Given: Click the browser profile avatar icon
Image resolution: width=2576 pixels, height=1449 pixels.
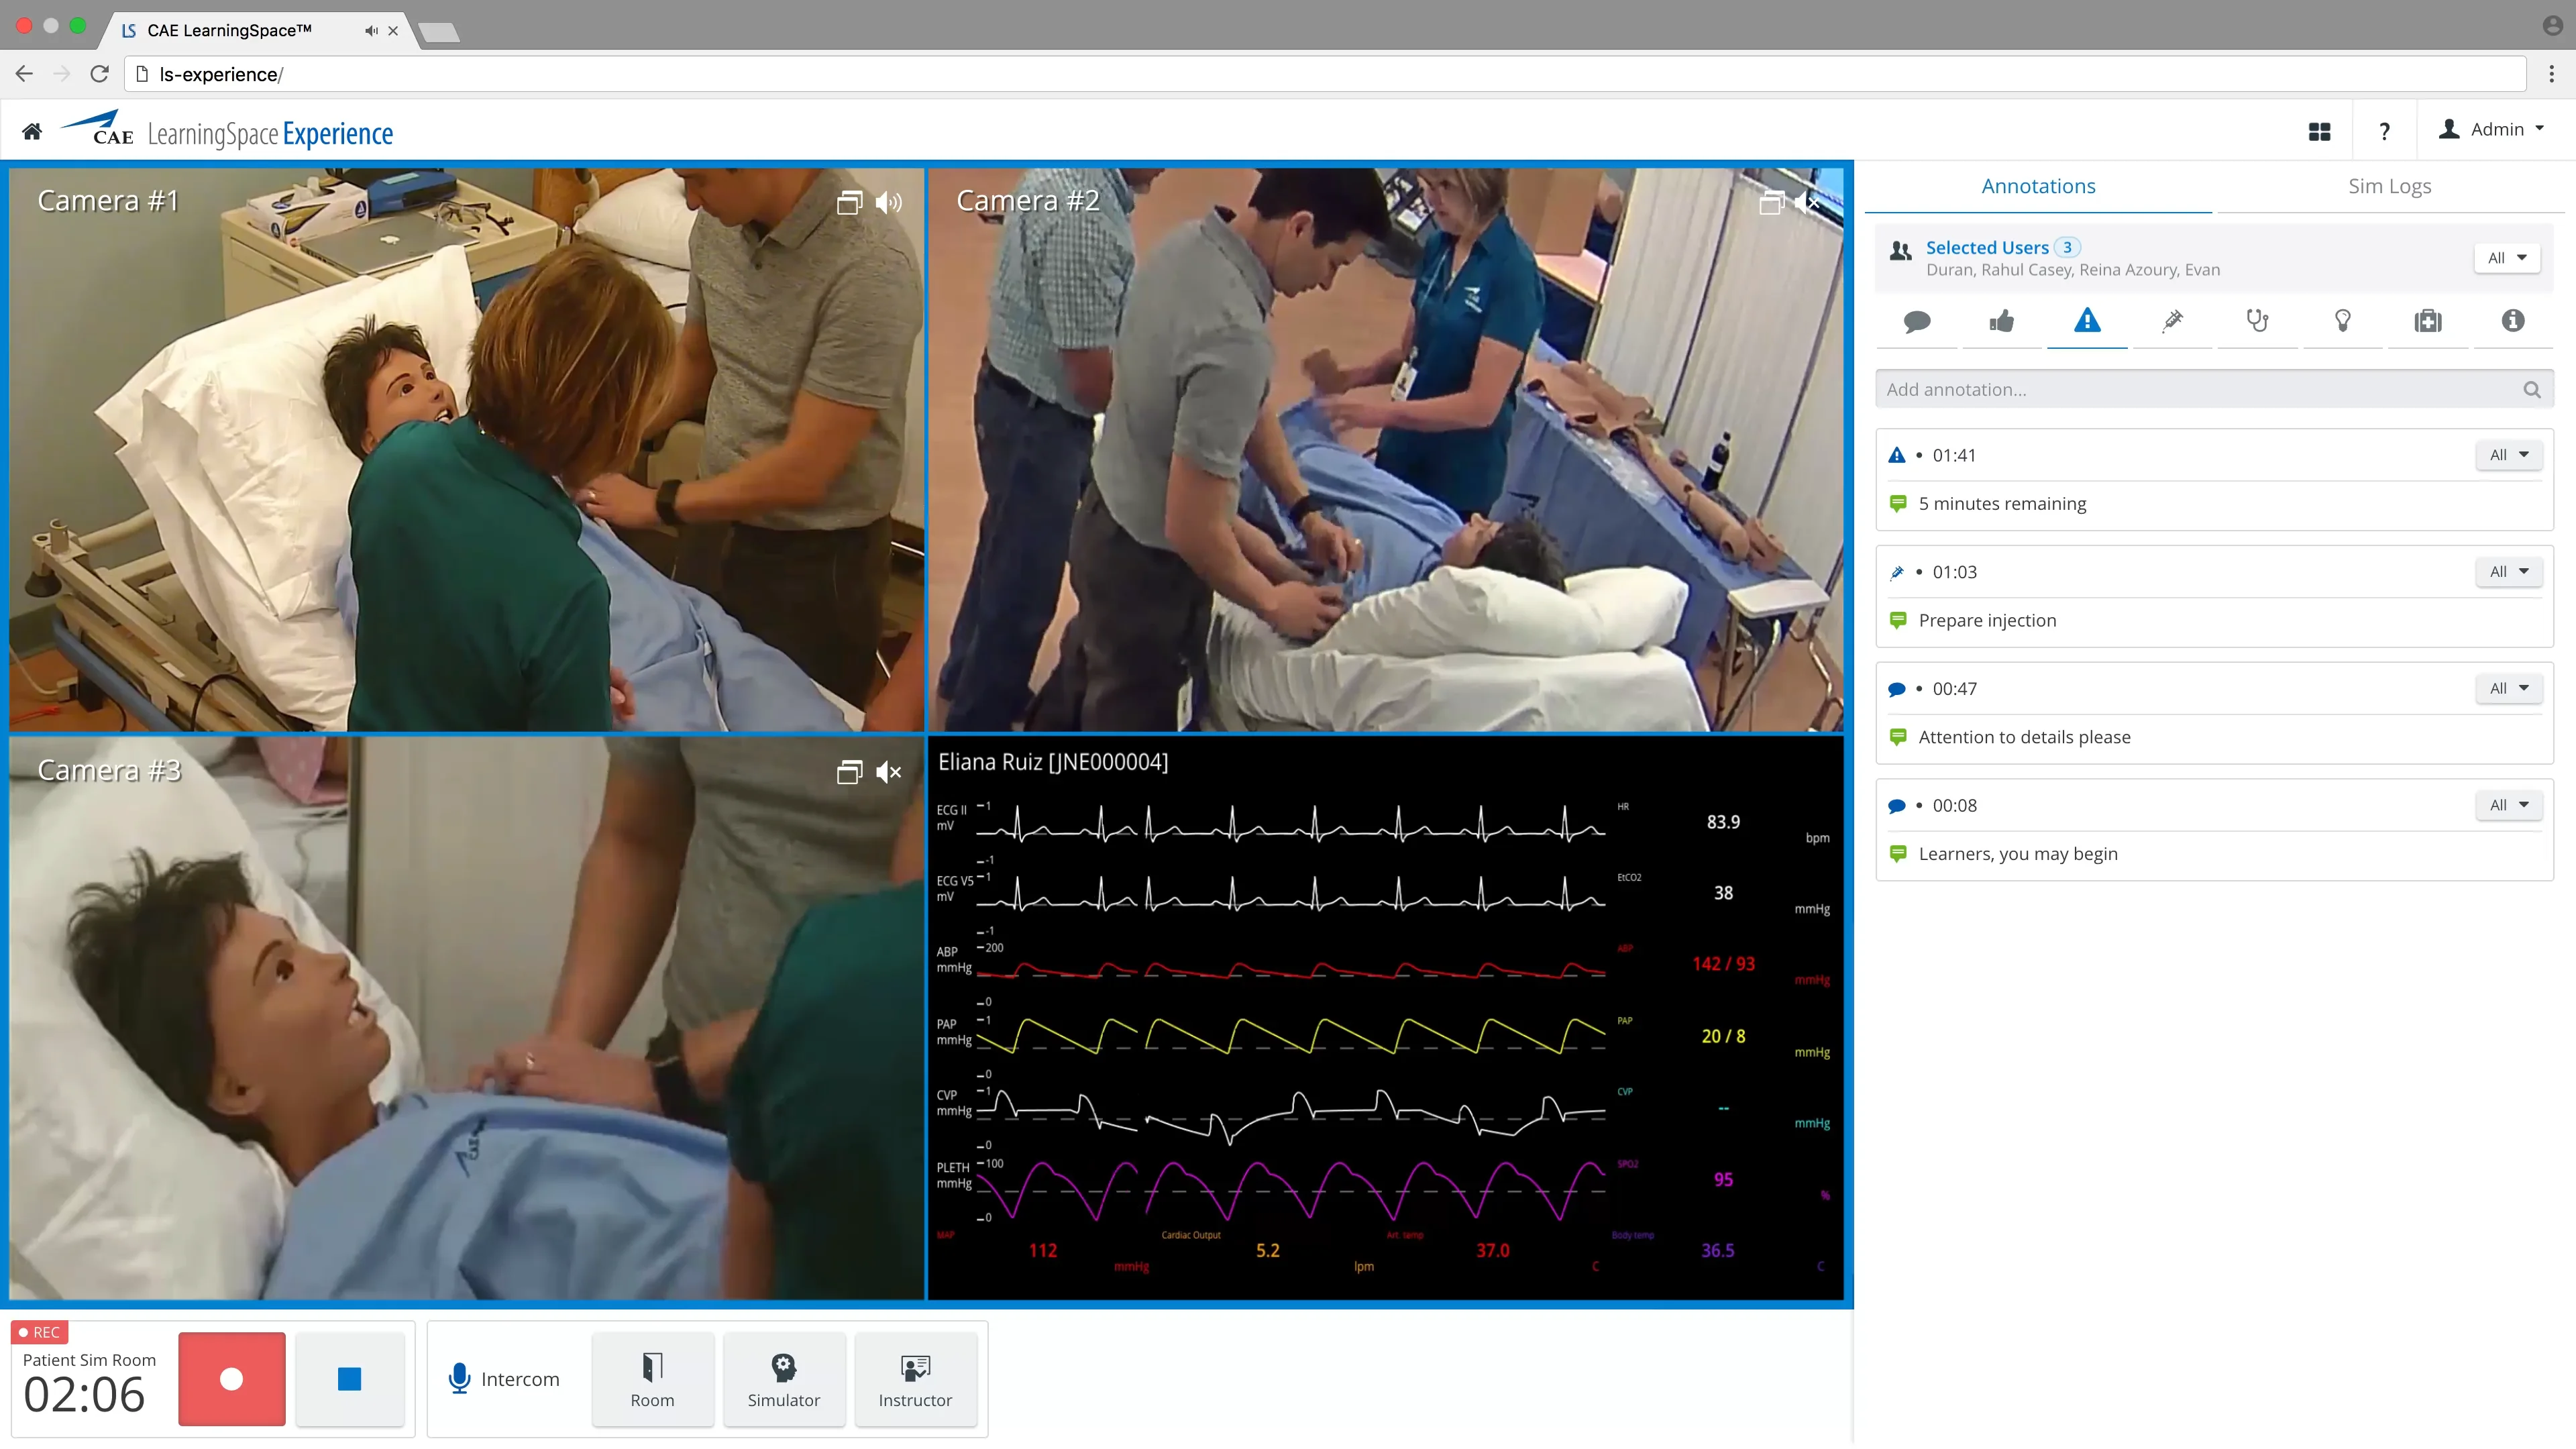Looking at the screenshot, I should click(2551, 25).
